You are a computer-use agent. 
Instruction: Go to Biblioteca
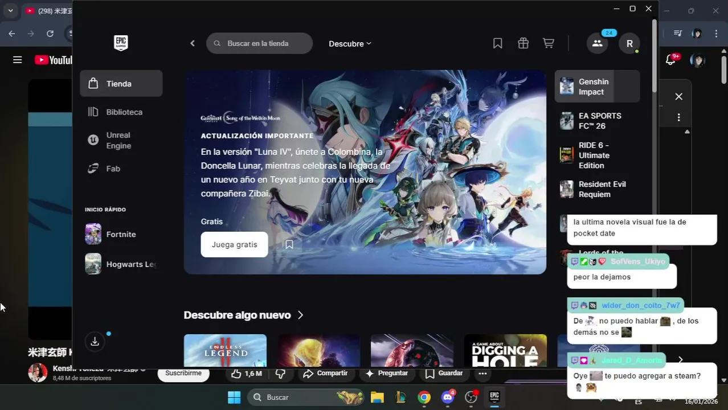[x=121, y=112]
